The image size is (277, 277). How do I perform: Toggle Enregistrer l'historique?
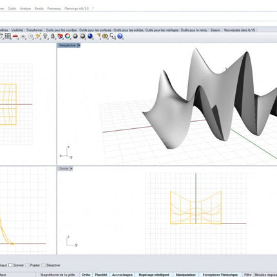220,274
